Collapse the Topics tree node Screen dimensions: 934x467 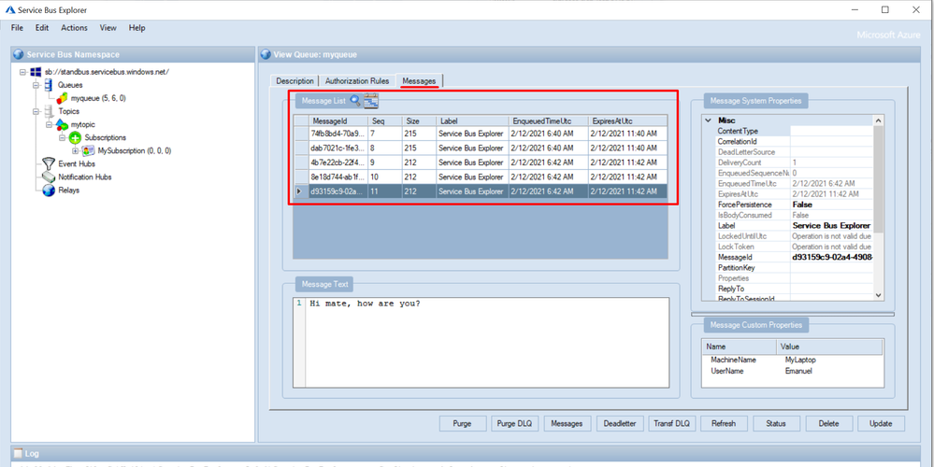pos(36,111)
